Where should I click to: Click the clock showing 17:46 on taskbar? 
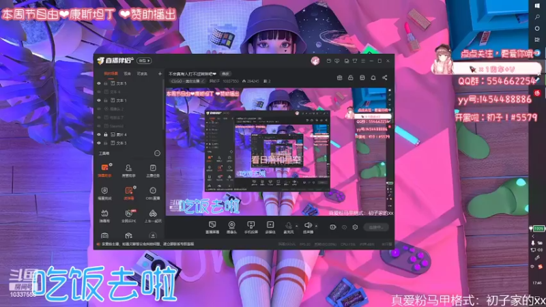point(537,283)
